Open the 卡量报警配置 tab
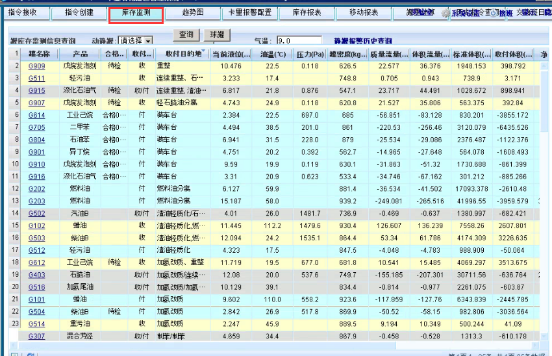This screenshot has width=552, height=356. coord(250,12)
